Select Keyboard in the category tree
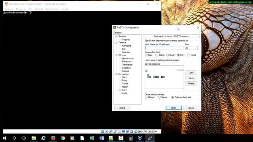Screen dimensions: 253x142 pos(126,46)
